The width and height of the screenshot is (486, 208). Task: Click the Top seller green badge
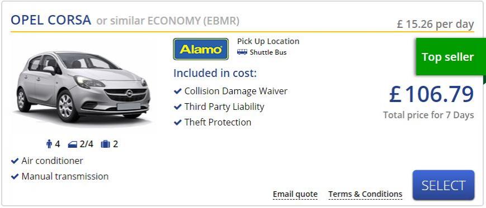pos(451,57)
